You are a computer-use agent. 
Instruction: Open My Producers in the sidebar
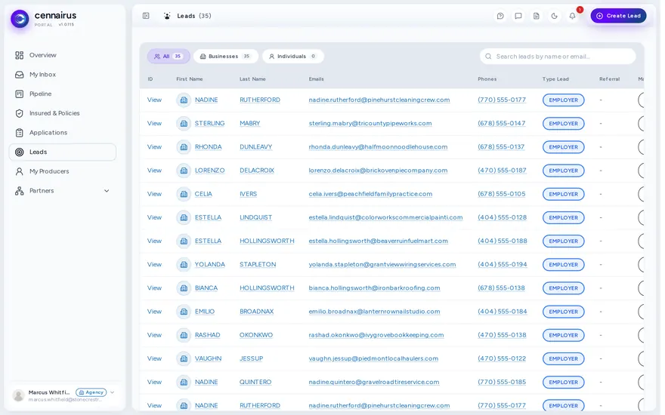coord(62,171)
